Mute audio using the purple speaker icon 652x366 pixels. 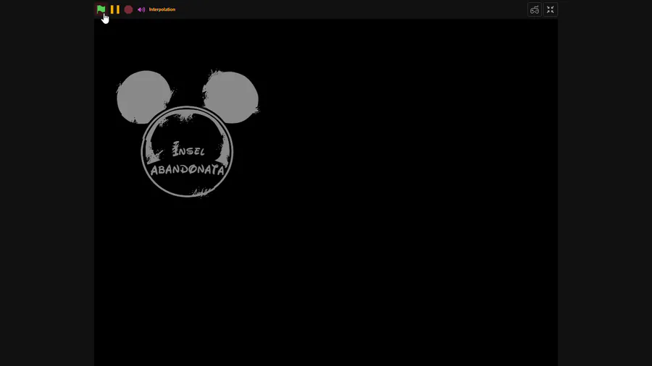point(141,9)
